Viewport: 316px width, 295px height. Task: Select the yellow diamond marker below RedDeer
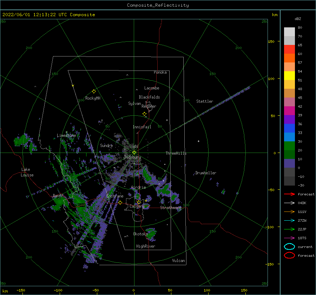pos(144,114)
